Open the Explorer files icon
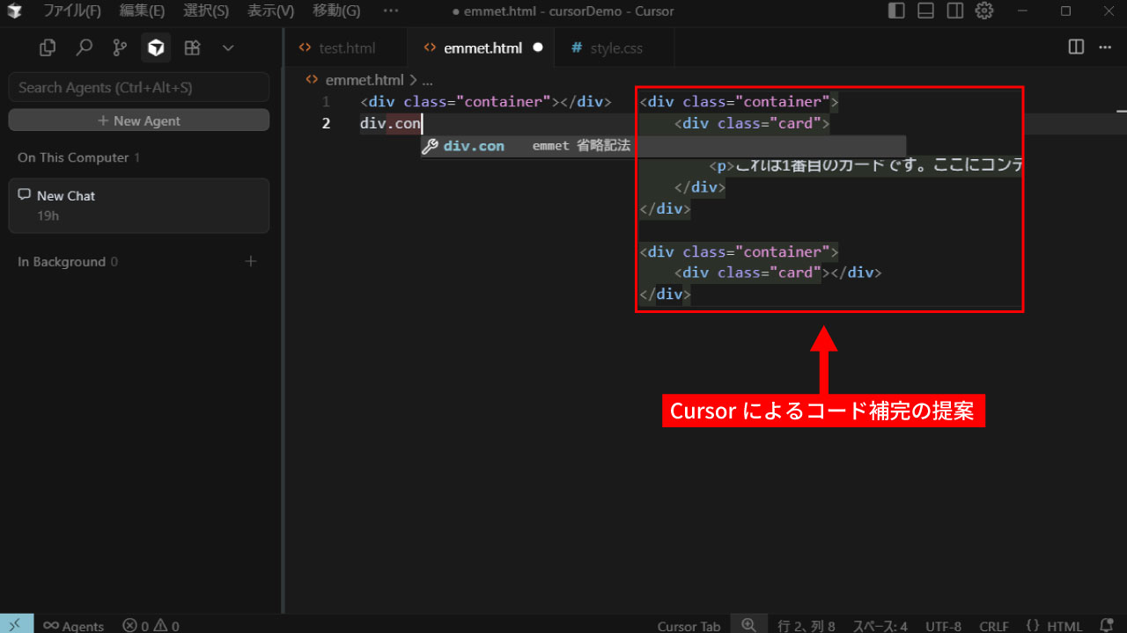Viewport: 1127px width, 633px height. pyautogui.click(x=48, y=48)
